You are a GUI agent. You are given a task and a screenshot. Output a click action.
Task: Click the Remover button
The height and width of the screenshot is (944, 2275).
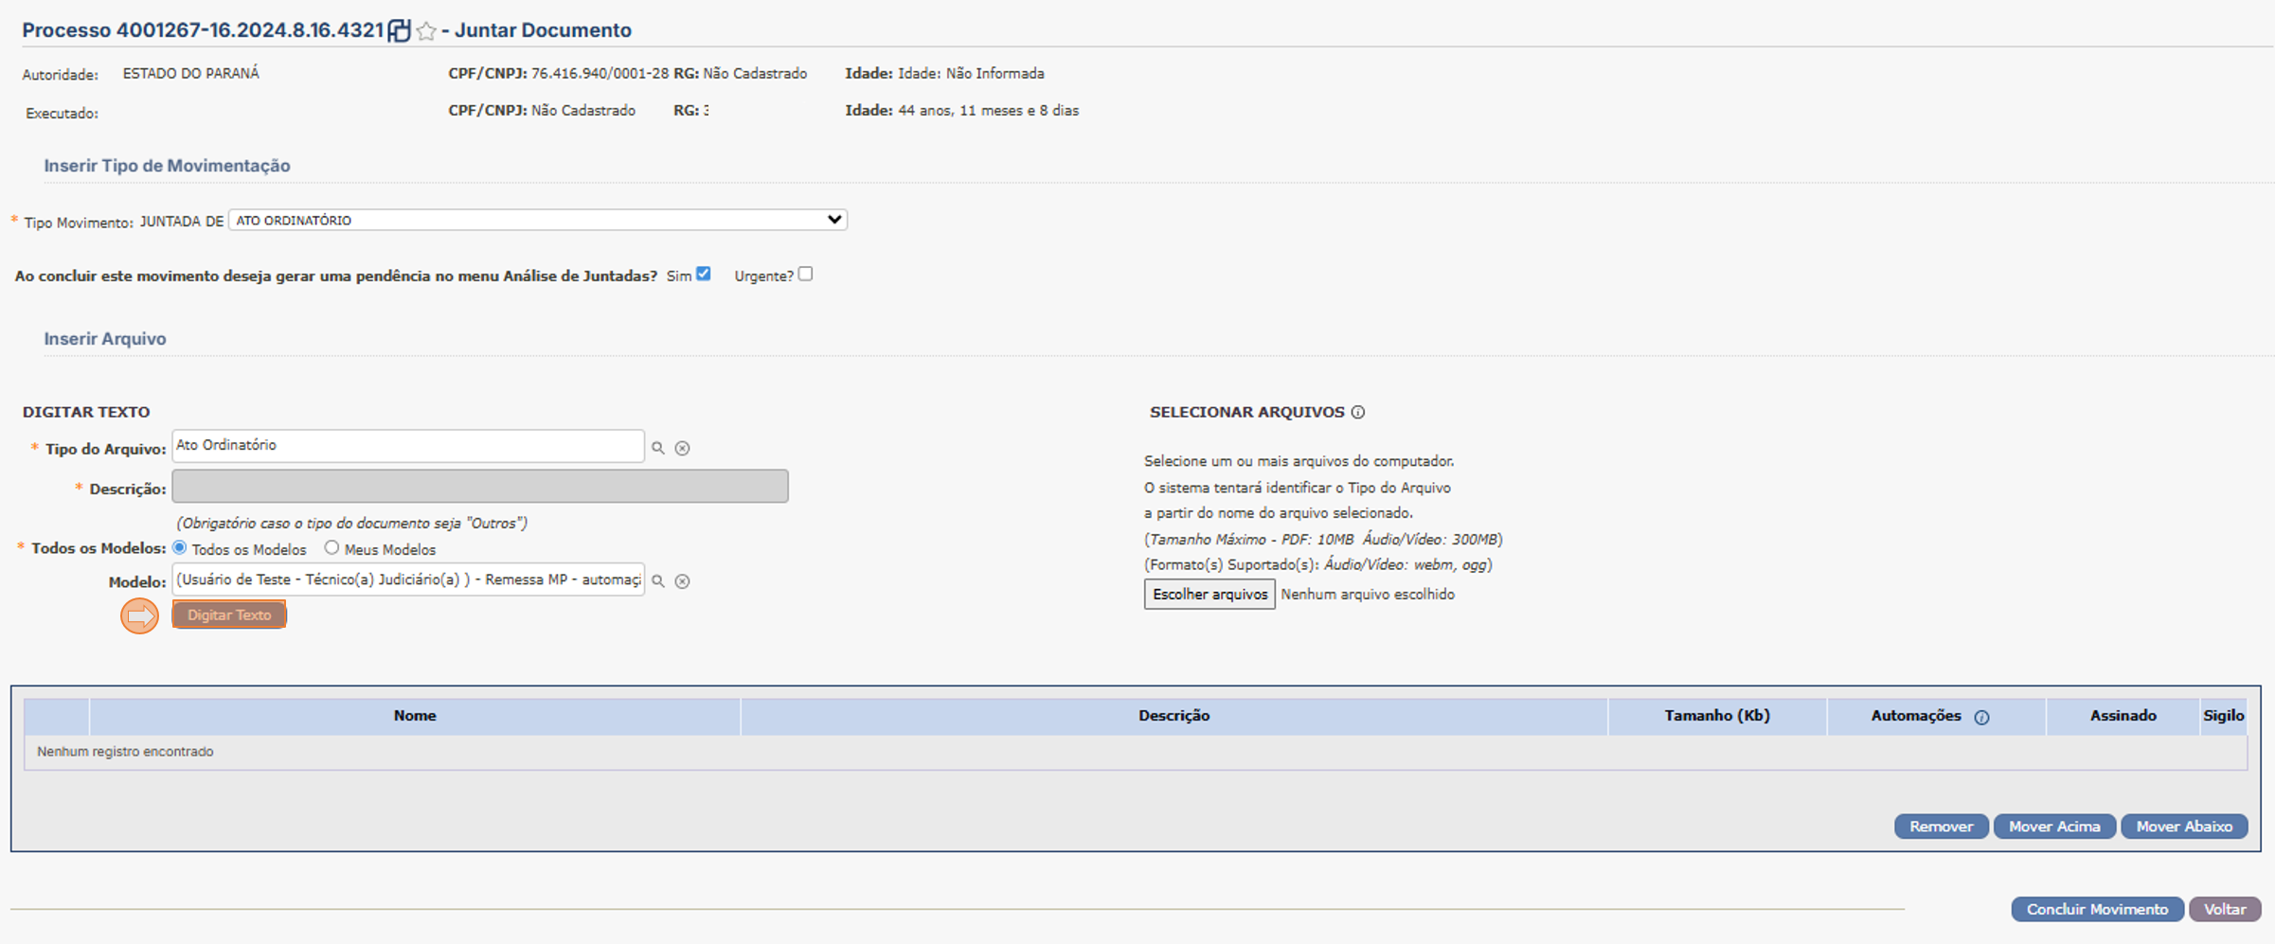[x=1941, y=826]
